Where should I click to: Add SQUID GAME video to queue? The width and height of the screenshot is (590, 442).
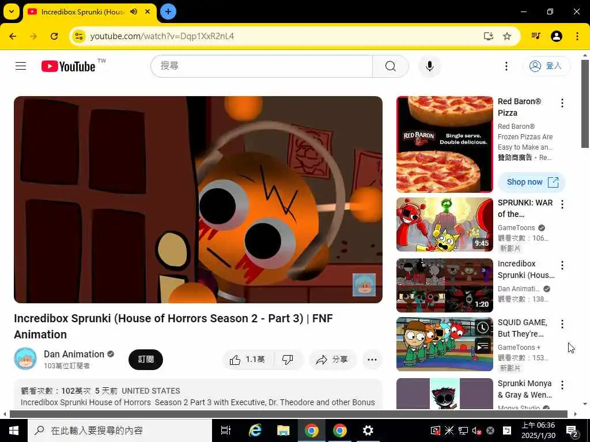(x=482, y=346)
